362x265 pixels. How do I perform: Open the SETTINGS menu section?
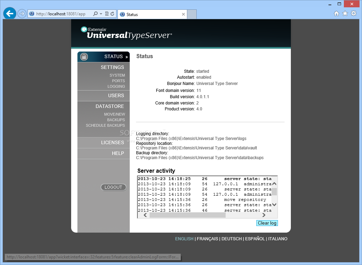pyautogui.click(x=112, y=67)
